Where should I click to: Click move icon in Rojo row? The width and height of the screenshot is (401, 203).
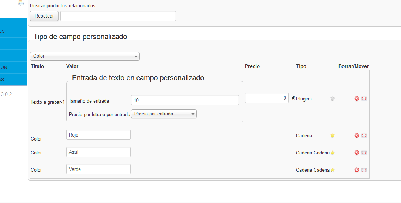(364, 135)
